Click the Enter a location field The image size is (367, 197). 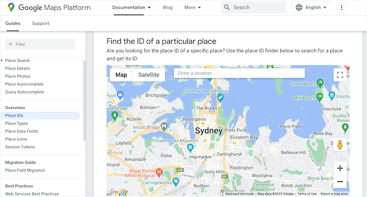tap(239, 73)
